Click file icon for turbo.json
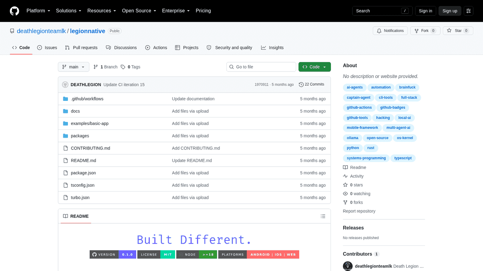 [66, 198]
